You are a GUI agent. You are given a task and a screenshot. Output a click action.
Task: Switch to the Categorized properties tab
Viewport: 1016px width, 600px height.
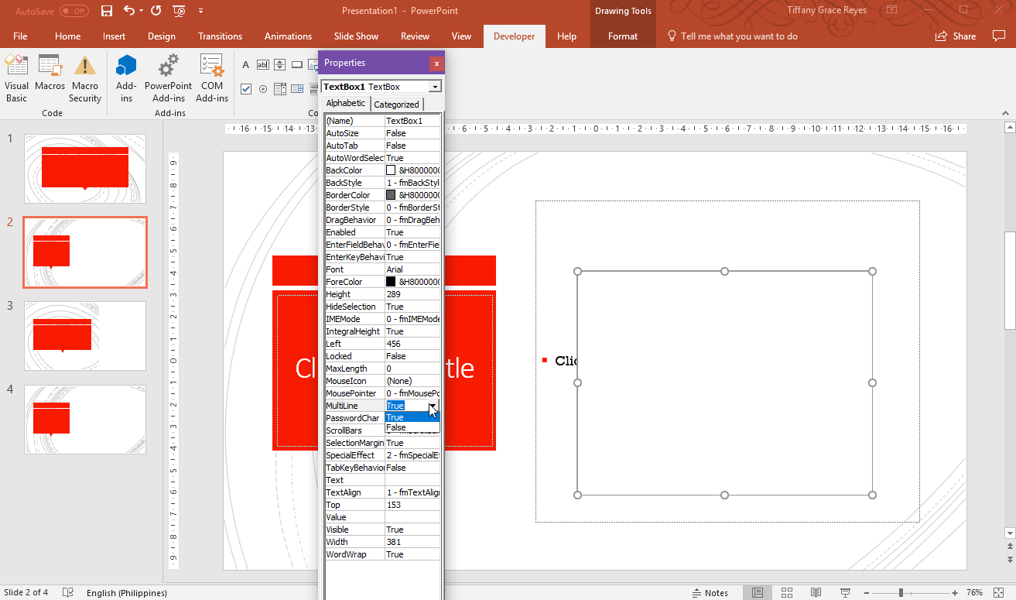396,105
